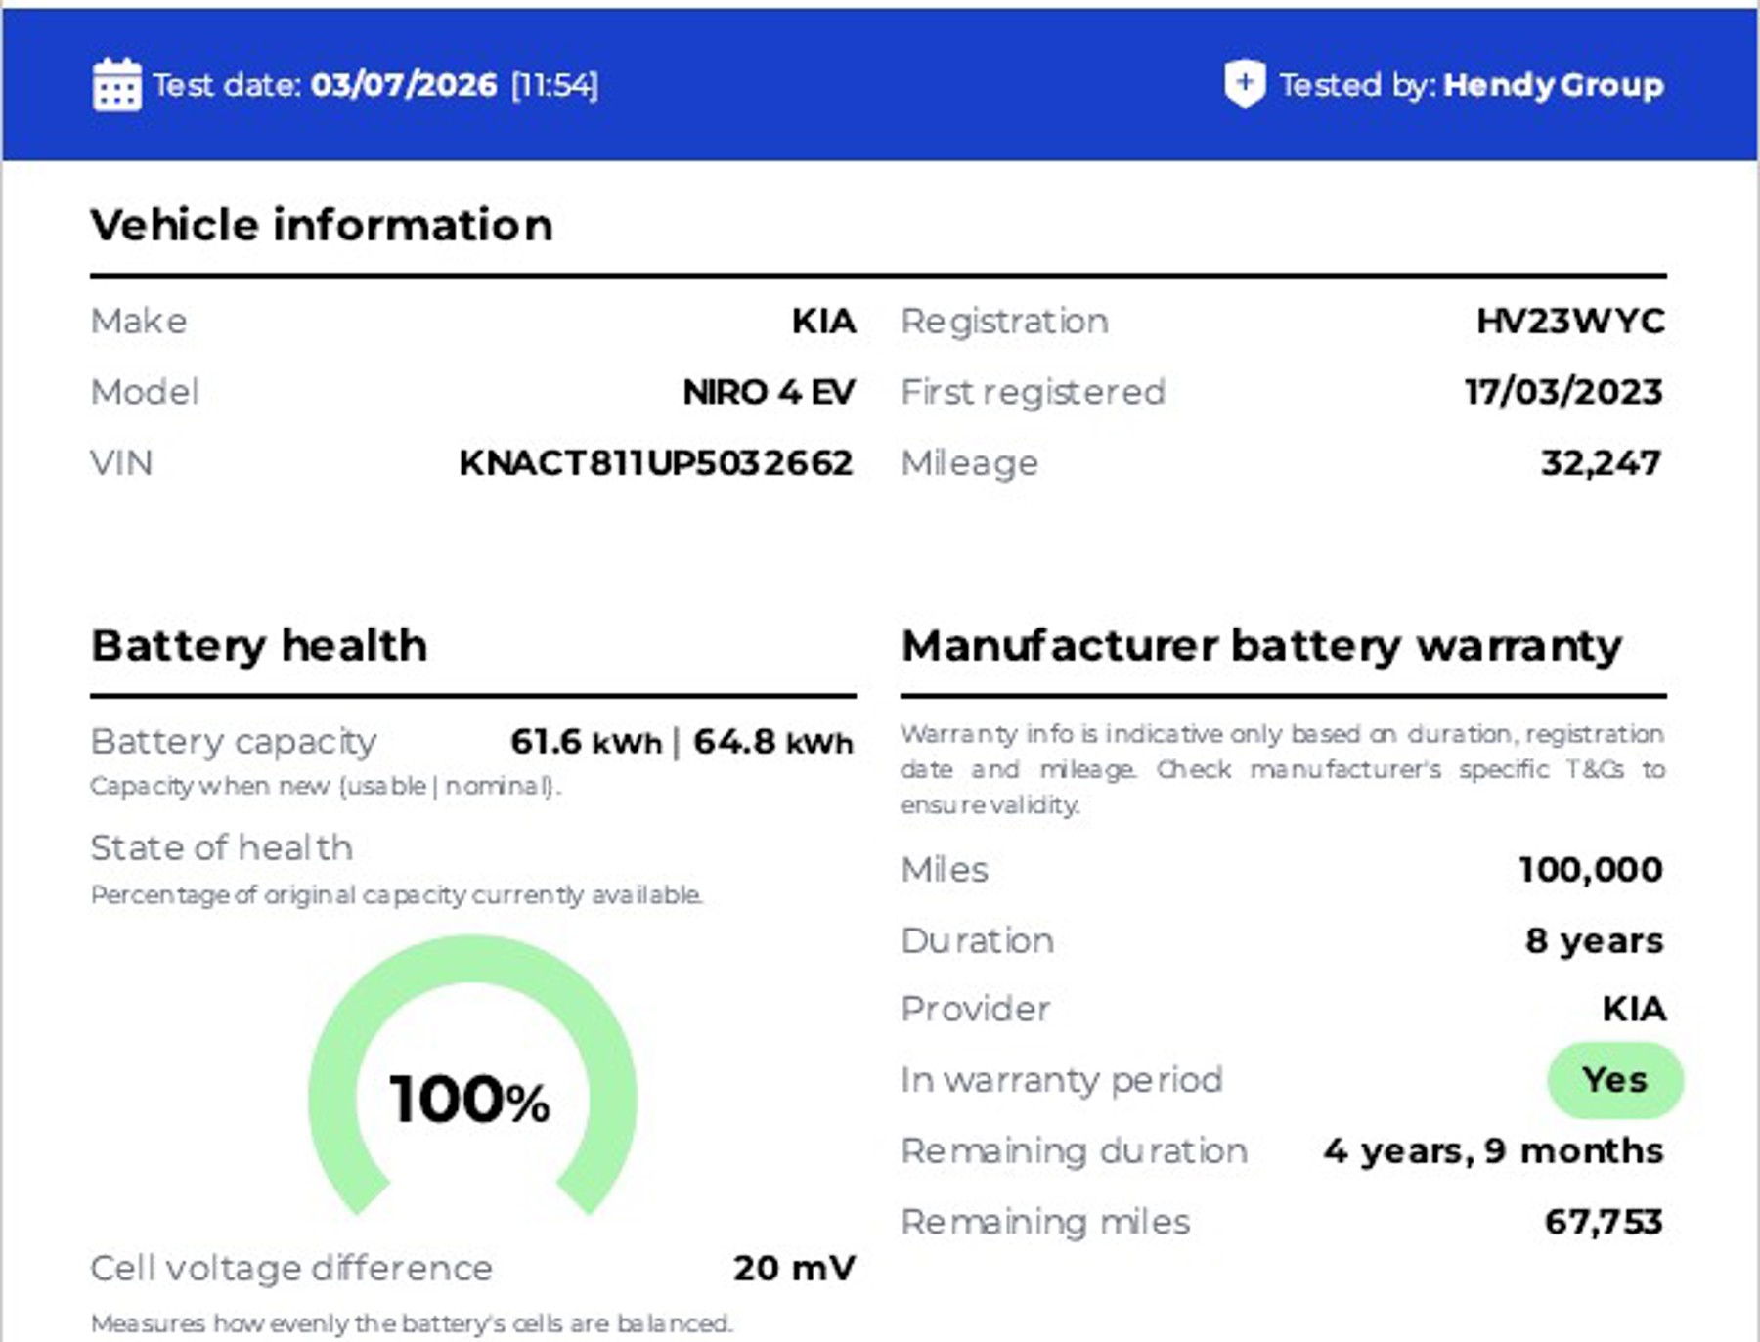This screenshot has width=1760, height=1342.
Task: Click the green Yes warranty badge
Action: point(1615,1080)
